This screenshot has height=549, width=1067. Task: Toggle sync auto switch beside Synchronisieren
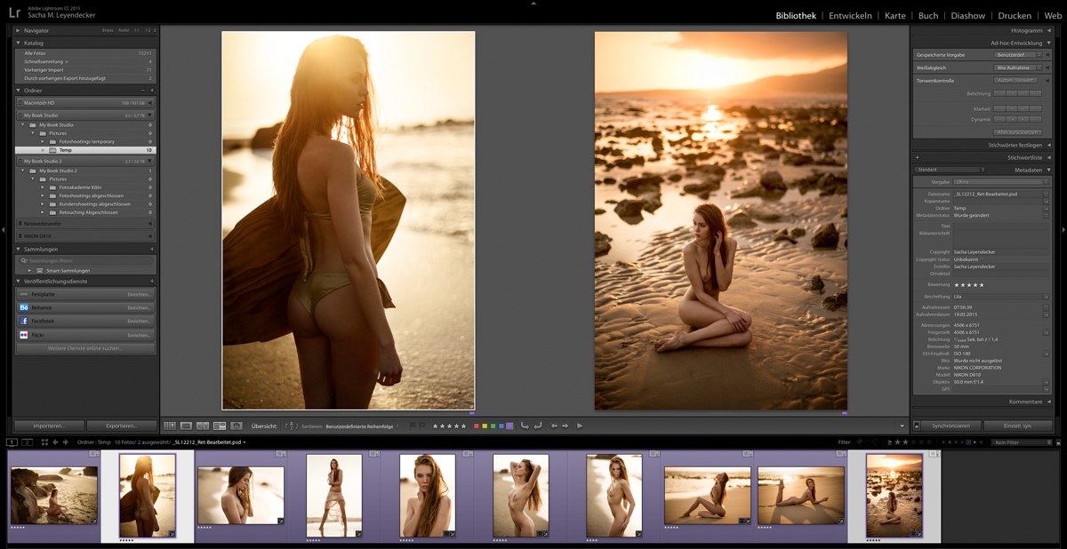(916, 426)
